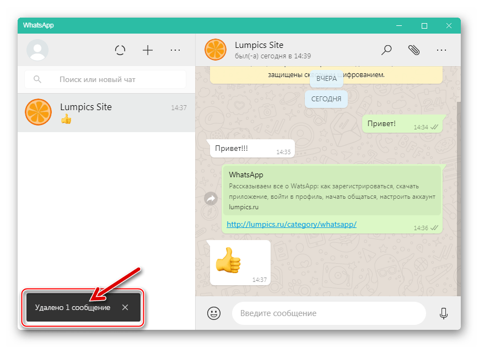Viewport: 479px width, 348px height.
Task: Open the Lumpics Site orange avatar in the chat list
Action: [x=38, y=112]
